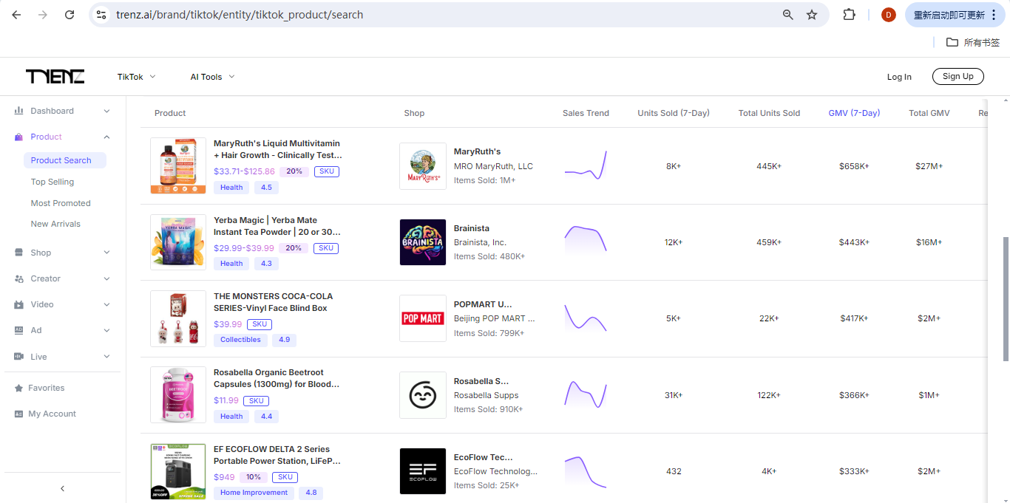Expand the Live sidebar section

pyautogui.click(x=106, y=357)
